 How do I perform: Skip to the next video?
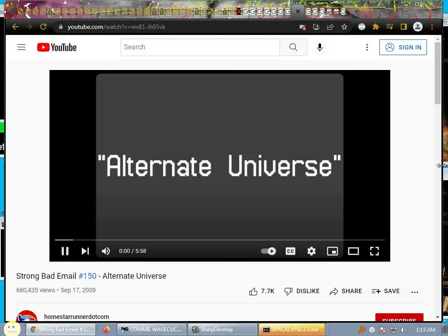[x=85, y=251]
